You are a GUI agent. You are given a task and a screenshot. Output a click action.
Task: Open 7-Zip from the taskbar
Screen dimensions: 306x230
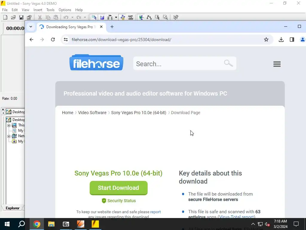66,224
